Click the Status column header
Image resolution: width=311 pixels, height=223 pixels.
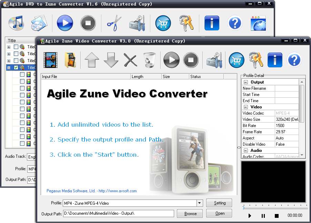pyautogui.click(x=206, y=76)
